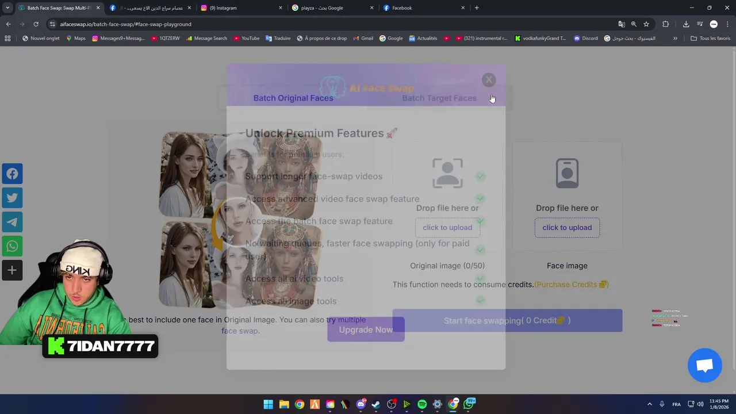
Task: Close the Unlock Premium Features popup
Action: pos(489,80)
